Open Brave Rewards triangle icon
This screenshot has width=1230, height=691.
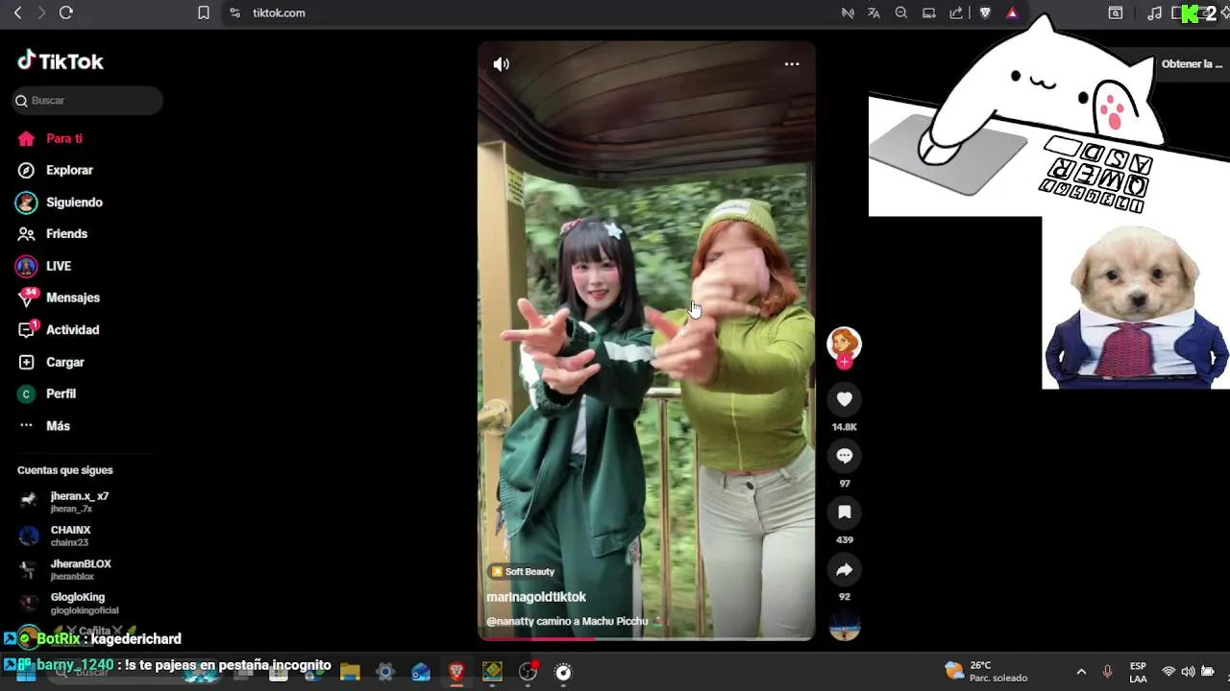pos(1012,12)
